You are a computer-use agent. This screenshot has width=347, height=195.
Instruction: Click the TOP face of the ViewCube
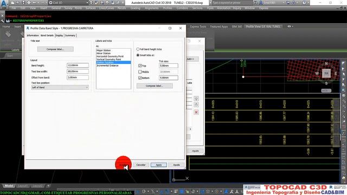326,73
